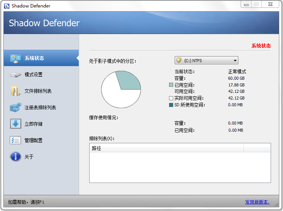
Task: Click the 系统状态 monitor icon in sidebar
Action: pyautogui.click(x=16, y=59)
